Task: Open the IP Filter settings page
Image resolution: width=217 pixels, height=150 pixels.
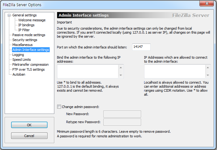Action: coord(24,30)
